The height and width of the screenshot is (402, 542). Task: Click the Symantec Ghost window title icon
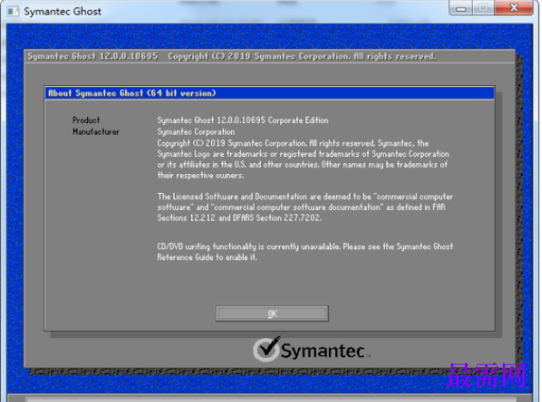coord(13,11)
